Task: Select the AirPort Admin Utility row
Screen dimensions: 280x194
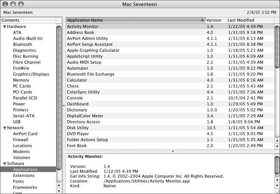Action: pyautogui.click(x=170, y=38)
